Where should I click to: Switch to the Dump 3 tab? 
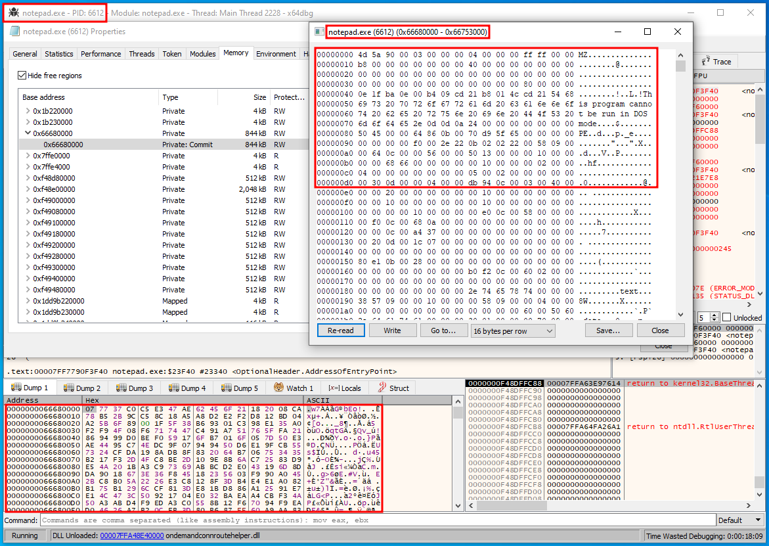135,388
